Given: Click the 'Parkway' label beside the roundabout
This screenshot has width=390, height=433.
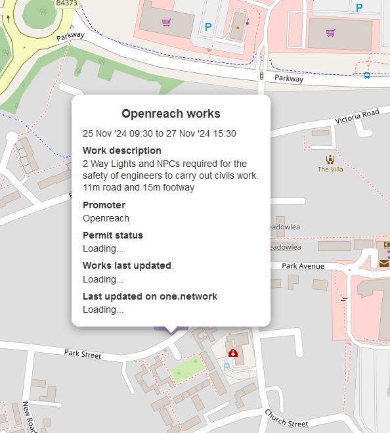Looking at the screenshot, I should click(70, 36).
